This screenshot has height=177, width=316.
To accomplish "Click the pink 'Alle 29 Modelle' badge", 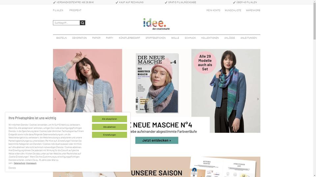I will point(205,63).
